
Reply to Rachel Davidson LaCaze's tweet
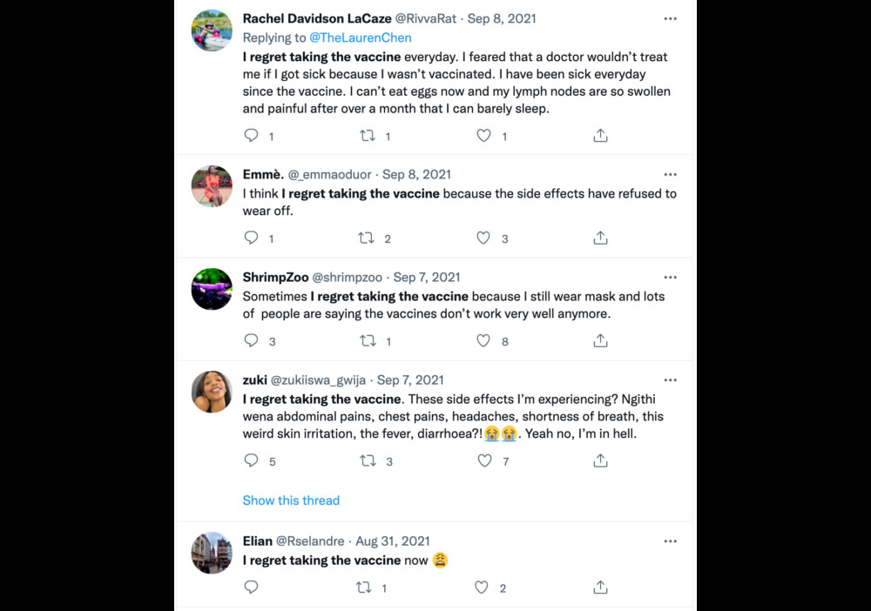(251, 136)
